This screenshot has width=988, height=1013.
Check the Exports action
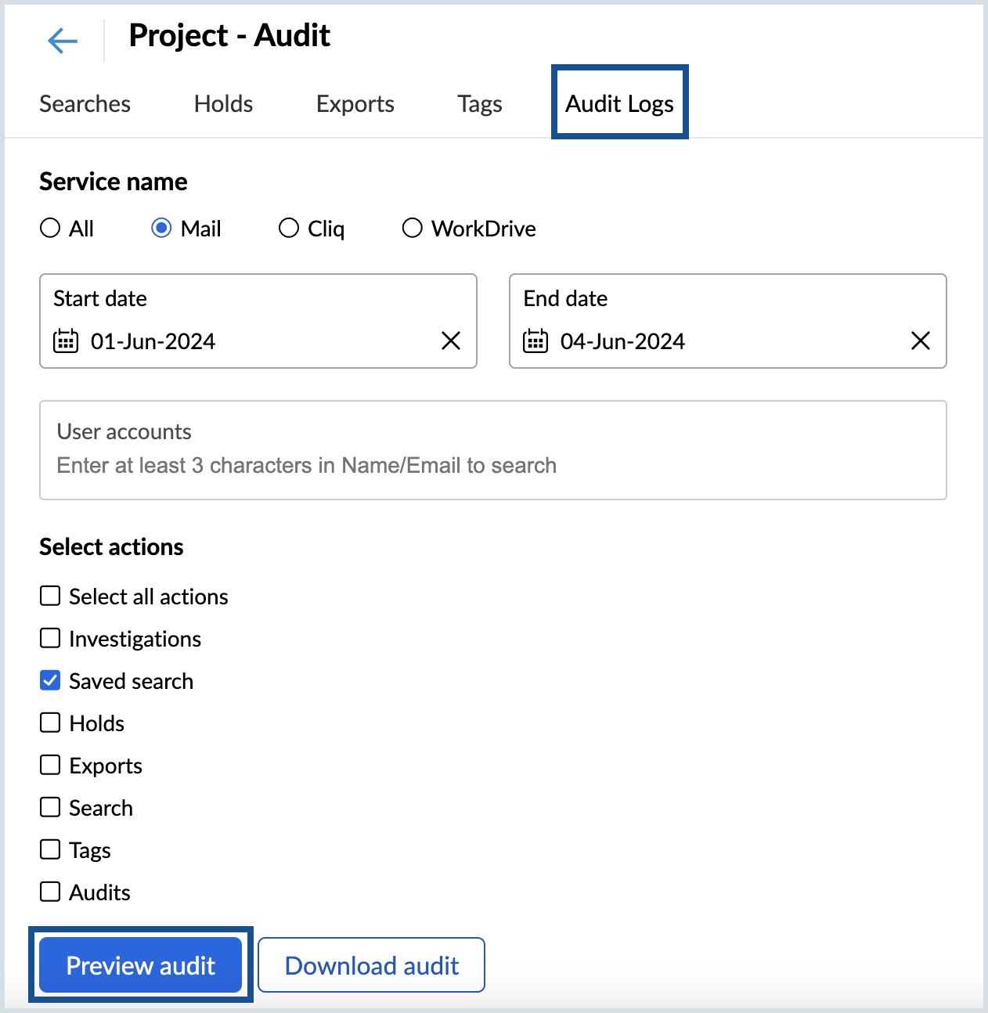(x=50, y=764)
